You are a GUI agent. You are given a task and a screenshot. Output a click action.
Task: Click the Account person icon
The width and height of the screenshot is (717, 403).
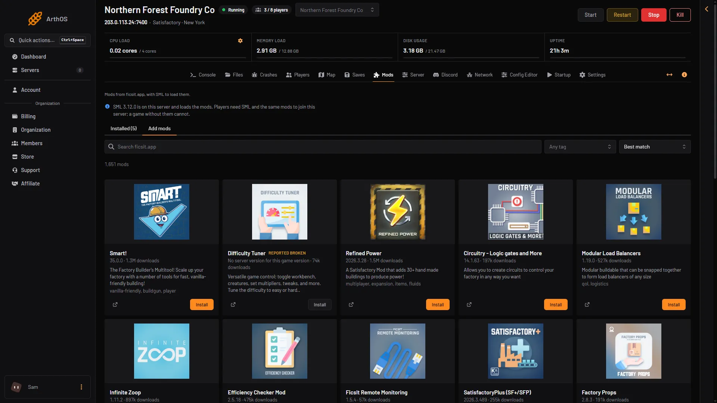click(x=15, y=90)
